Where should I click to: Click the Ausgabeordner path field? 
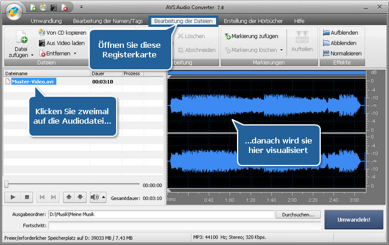162,215
